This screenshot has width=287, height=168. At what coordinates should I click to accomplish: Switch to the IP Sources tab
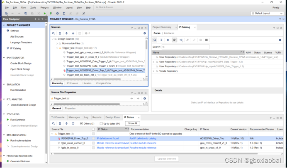point(72,83)
